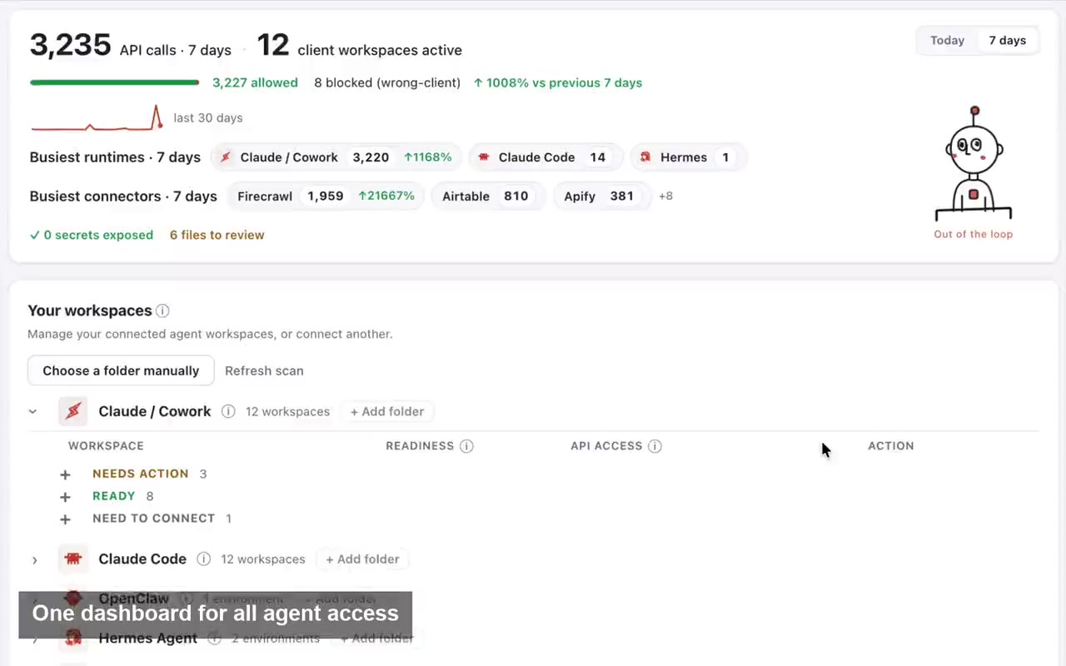Expand the NEED TO CONNECT group
Image resolution: width=1066 pixels, height=666 pixels.
click(x=65, y=519)
